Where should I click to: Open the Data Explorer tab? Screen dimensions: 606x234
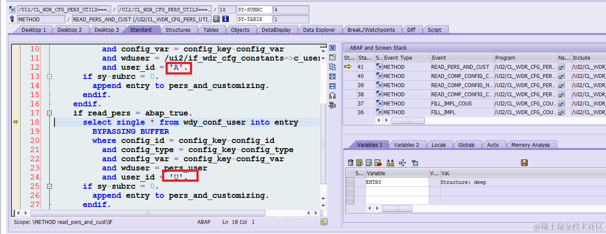point(319,30)
